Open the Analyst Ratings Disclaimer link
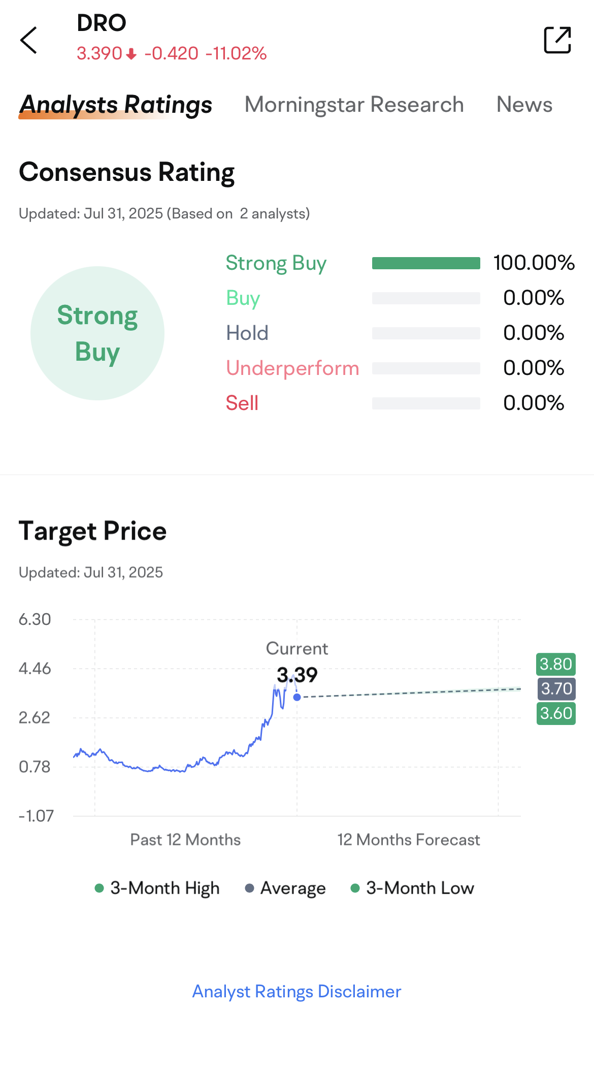594x1071 pixels. [296, 991]
